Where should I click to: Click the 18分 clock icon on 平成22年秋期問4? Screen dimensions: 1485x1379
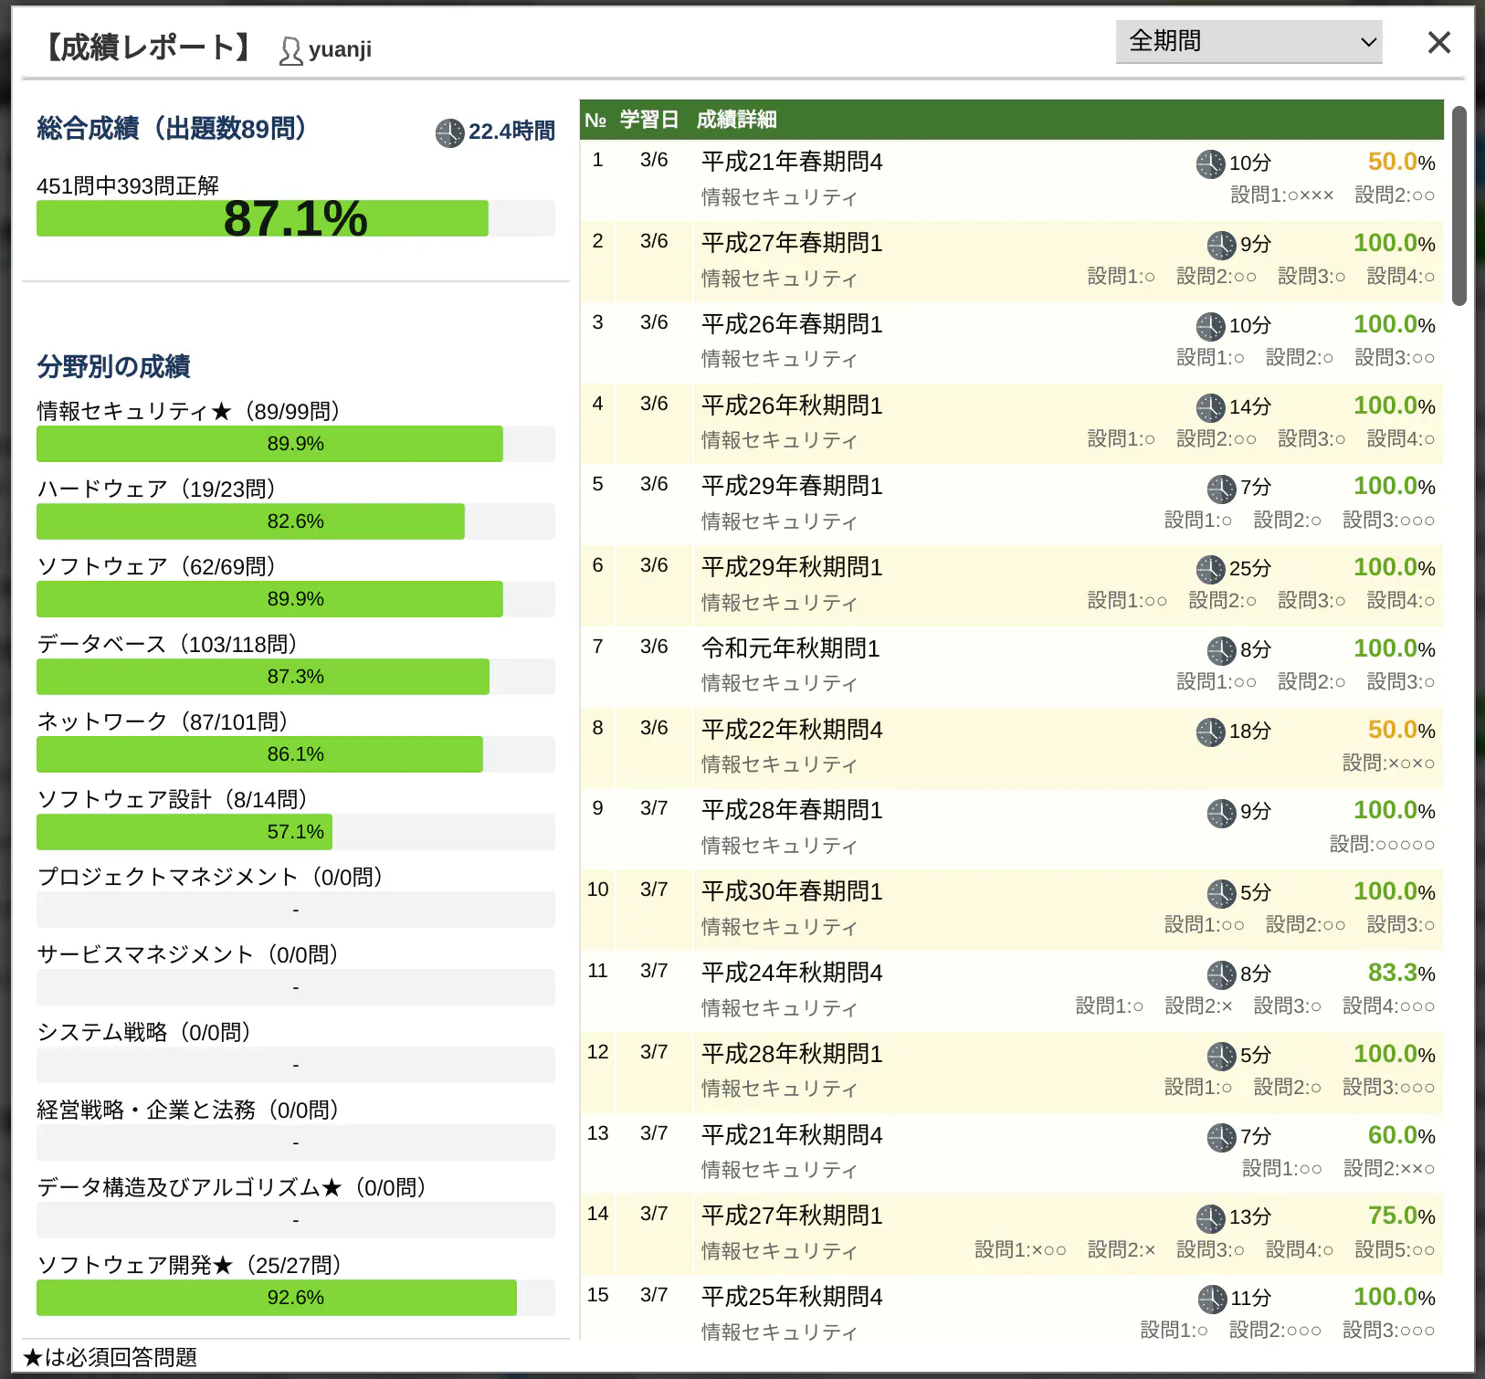1211,732
